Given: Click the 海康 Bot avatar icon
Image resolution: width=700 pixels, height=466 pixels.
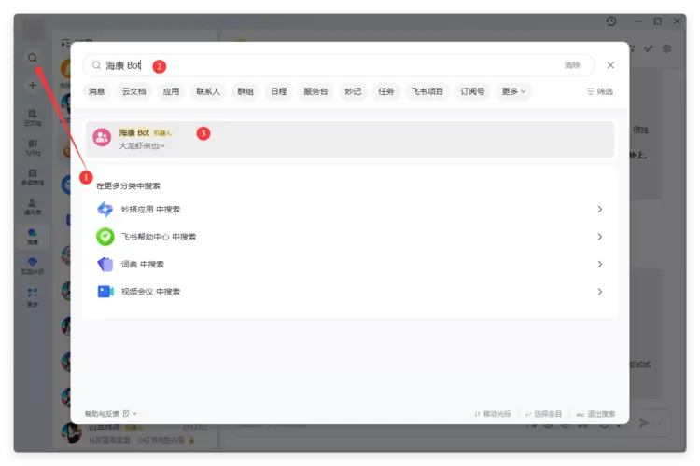Looking at the screenshot, I should point(102,138).
